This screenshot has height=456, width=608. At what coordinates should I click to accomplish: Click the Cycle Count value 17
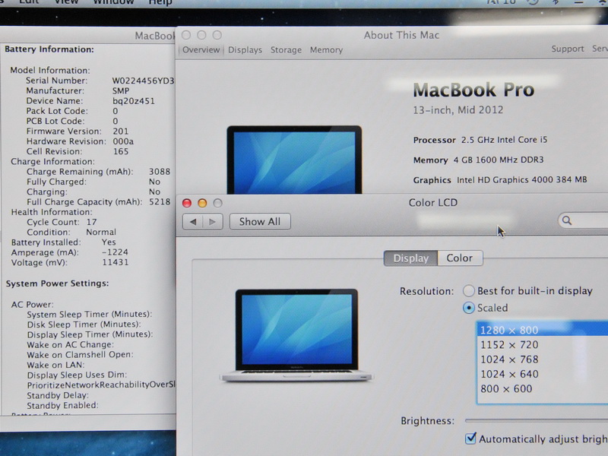91,222
